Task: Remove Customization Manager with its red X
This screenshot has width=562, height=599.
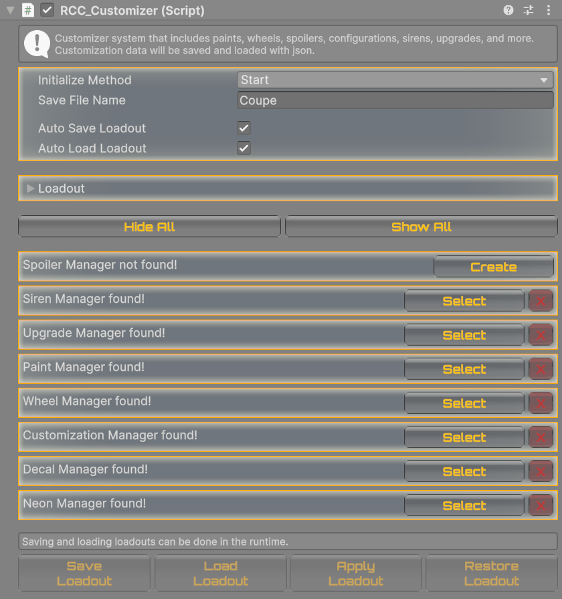Action: pyautogui.click(x=541, y=437)
